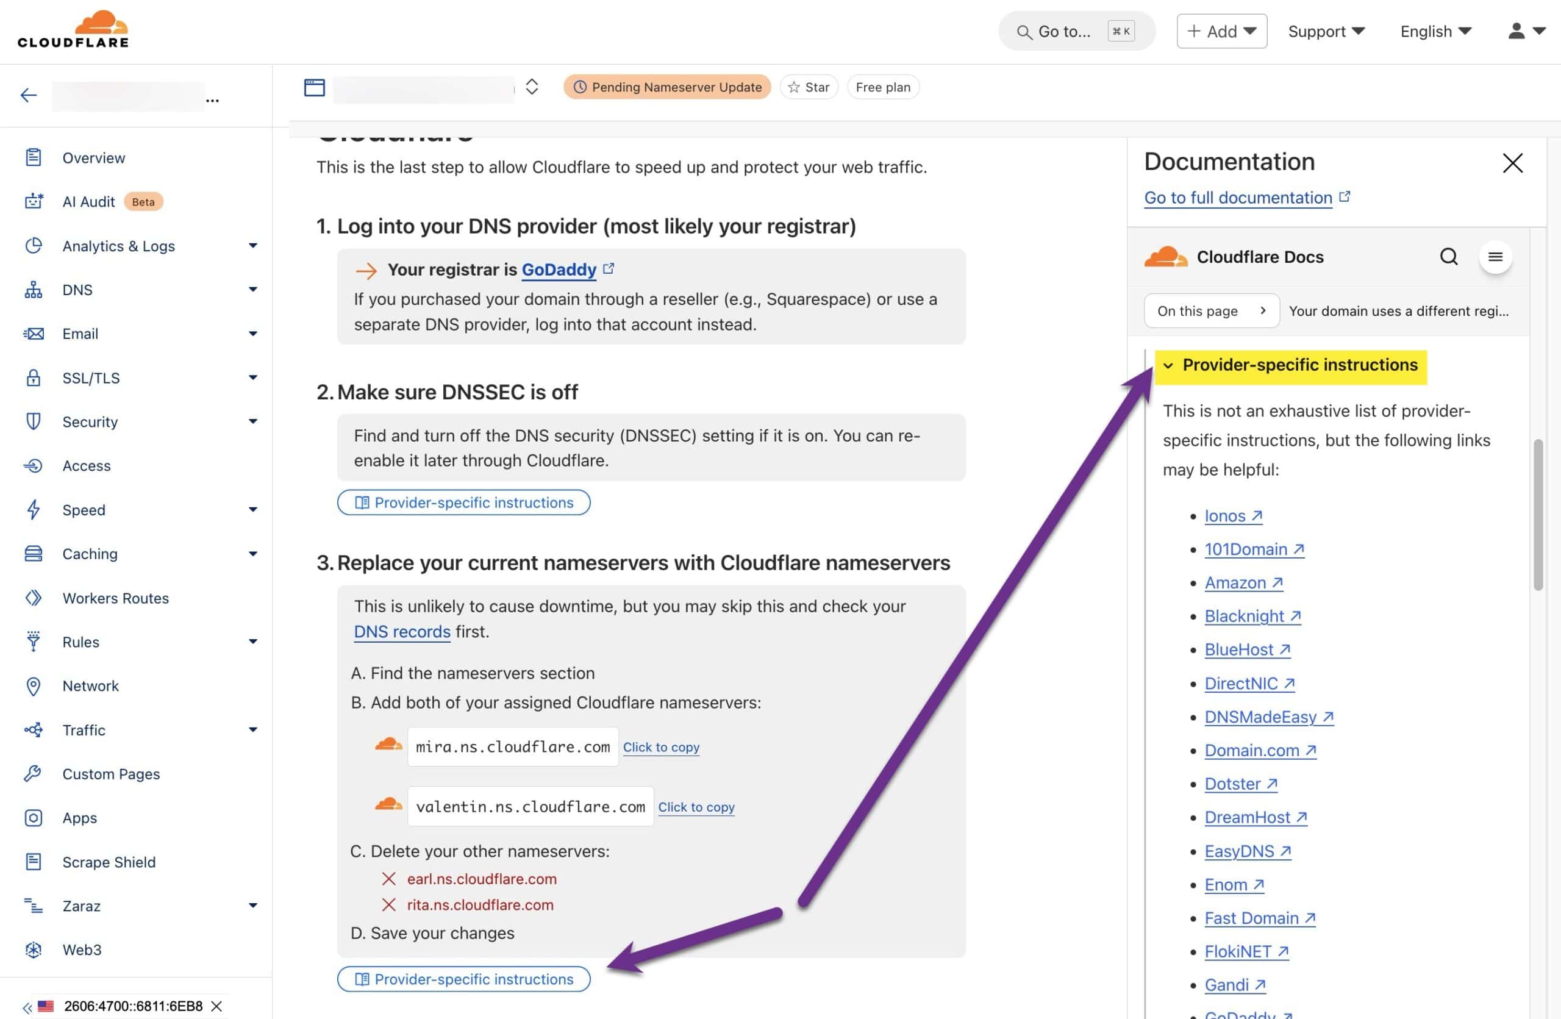Screen dimensions: 1561x1019
Task: Click the Pending Nameserver Update status badge
Action: [667, 87]
